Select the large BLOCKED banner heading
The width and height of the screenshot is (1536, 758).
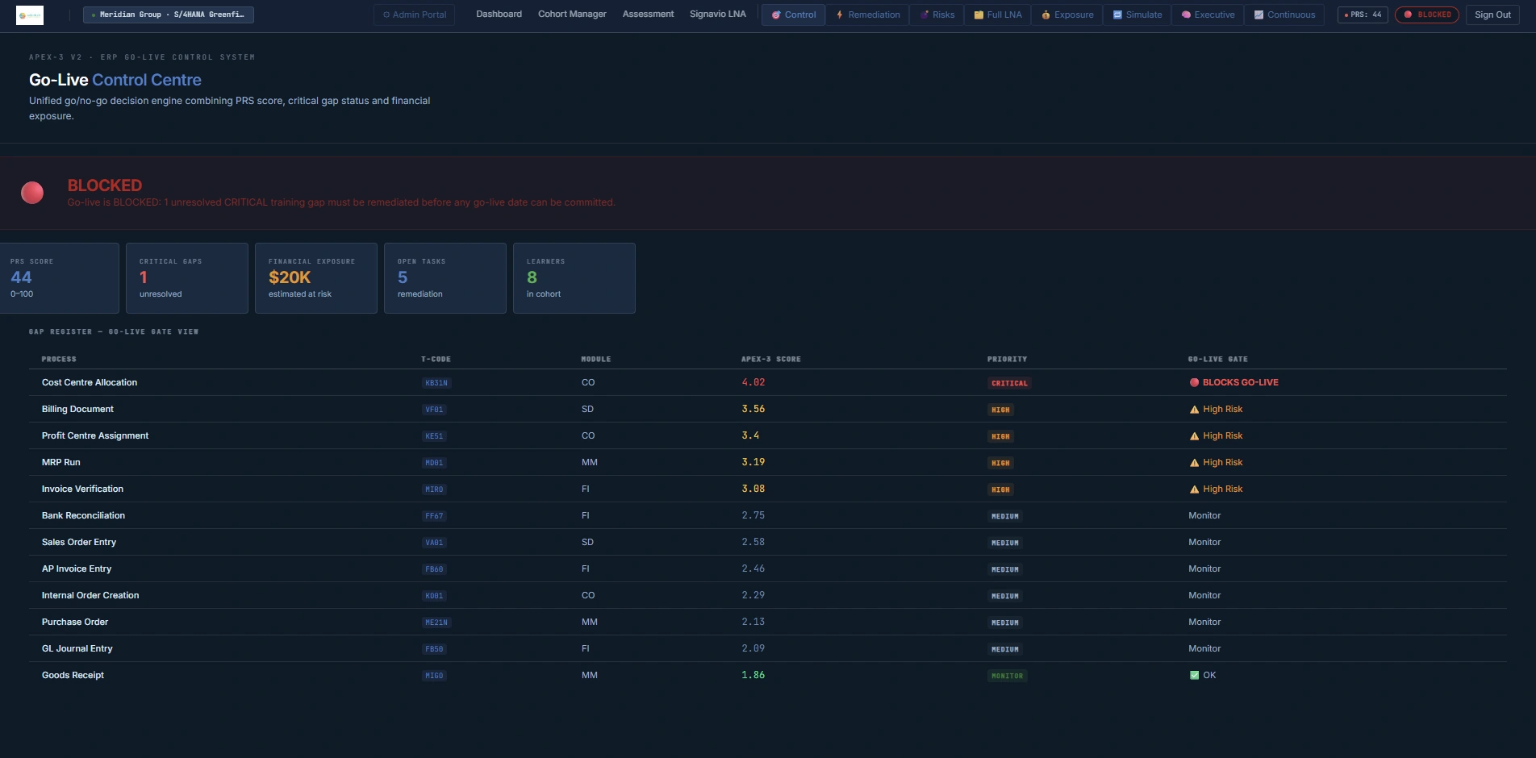[x=105, y=185]
